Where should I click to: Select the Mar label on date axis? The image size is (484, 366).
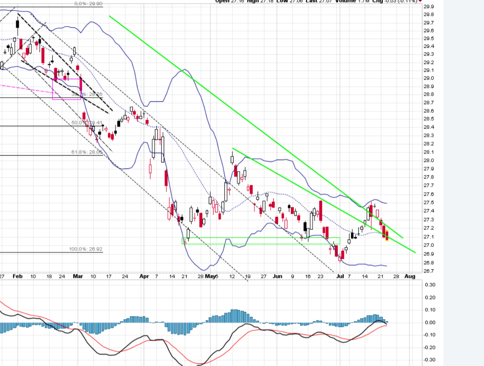pyautogui.click(x=77, y=276)
